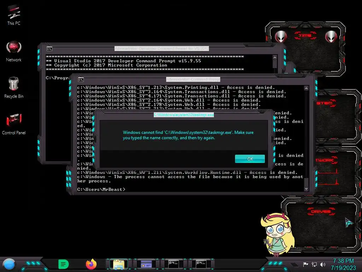This screenshot has width=362, height=272.
Task: Open the This PC desktop icon
Action: pos(14,15)
